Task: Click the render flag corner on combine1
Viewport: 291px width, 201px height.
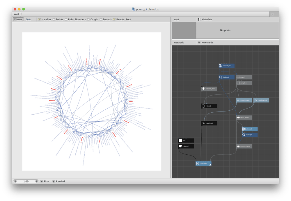Action: click(210, 165)
